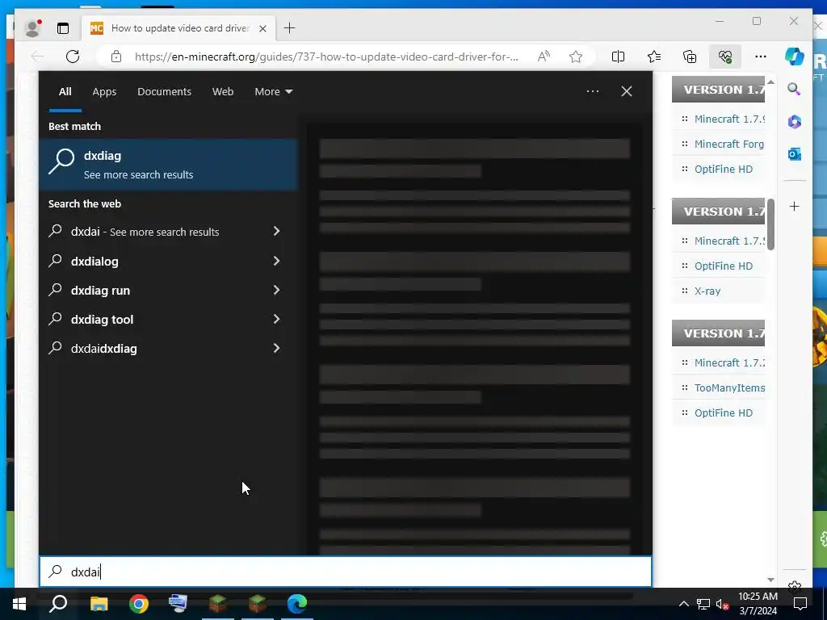Open Edge Settings and more menu

point(761,57)
